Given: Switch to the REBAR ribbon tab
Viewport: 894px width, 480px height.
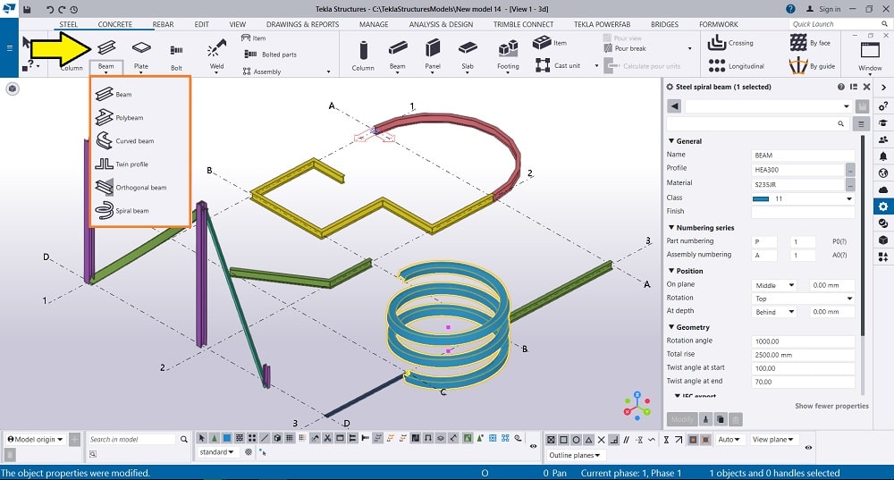Looking at the screenshot, I should click(x=164, y=24).
